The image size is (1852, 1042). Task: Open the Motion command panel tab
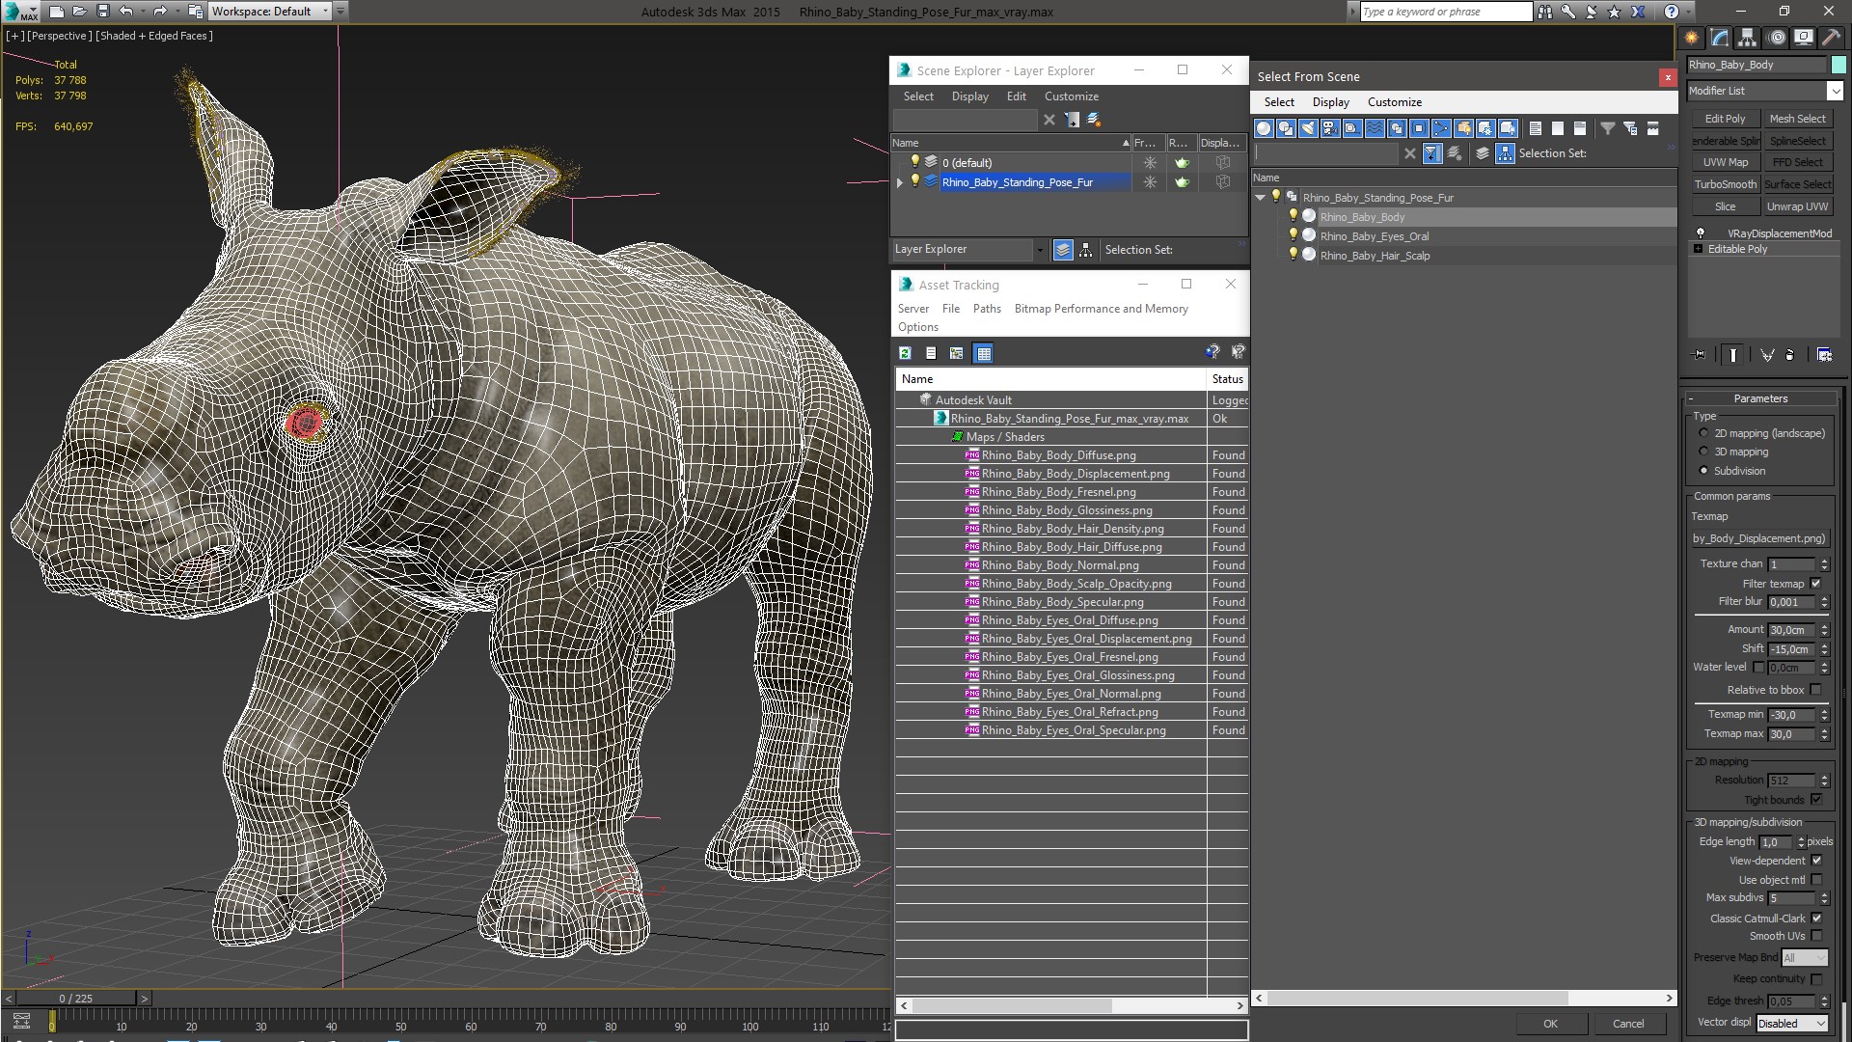click(1776, 38)
